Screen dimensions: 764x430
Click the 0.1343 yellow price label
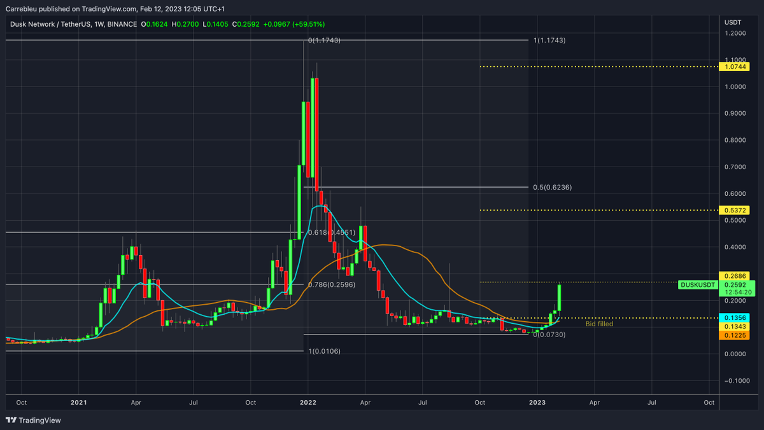[735, 326]
